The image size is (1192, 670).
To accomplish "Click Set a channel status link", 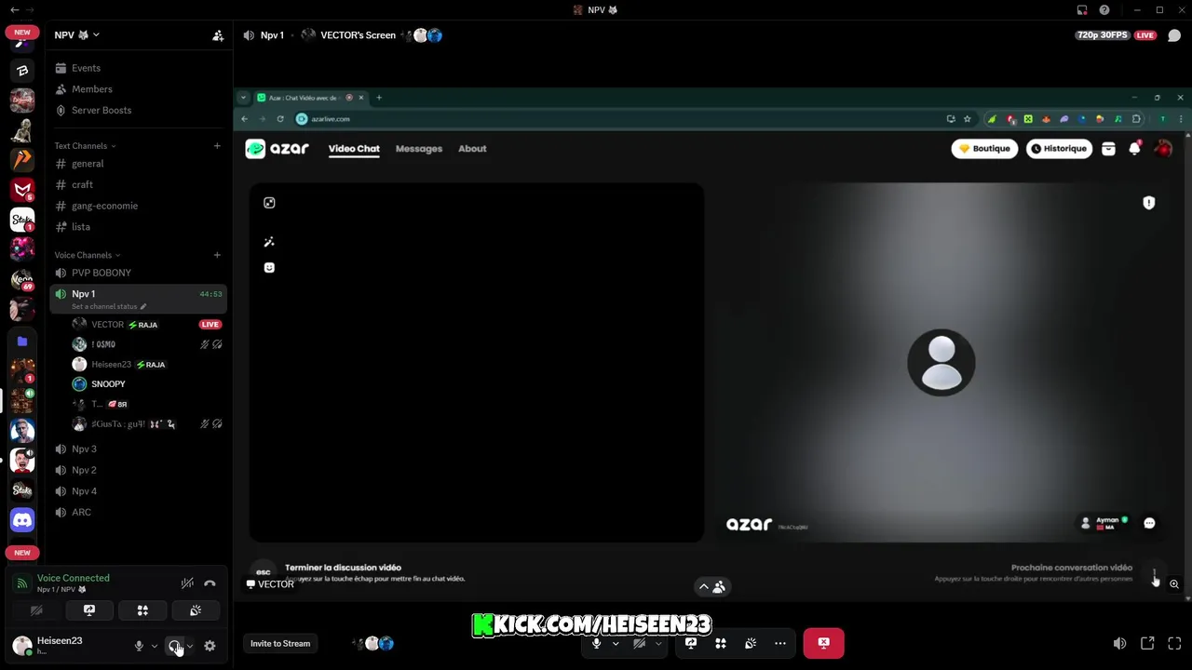I will pyautogui.click(x=109, y=306).
